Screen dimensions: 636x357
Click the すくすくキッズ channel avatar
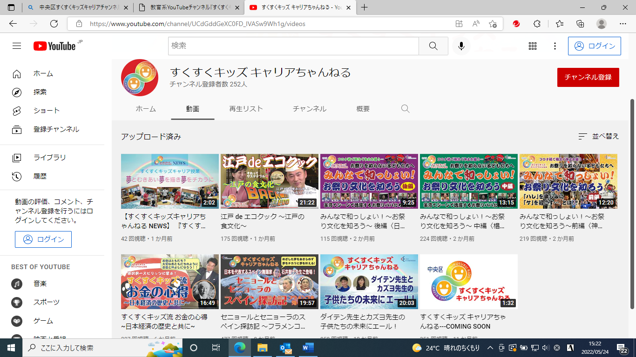pyautogui.click(x=140, y=78)
